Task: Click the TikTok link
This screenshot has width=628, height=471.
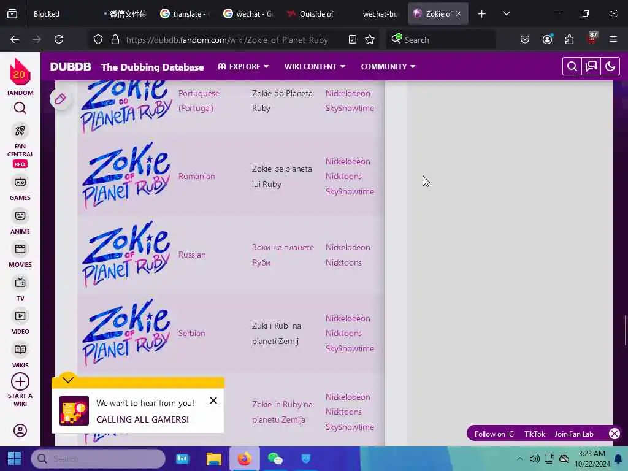Action: coord(535,434)
